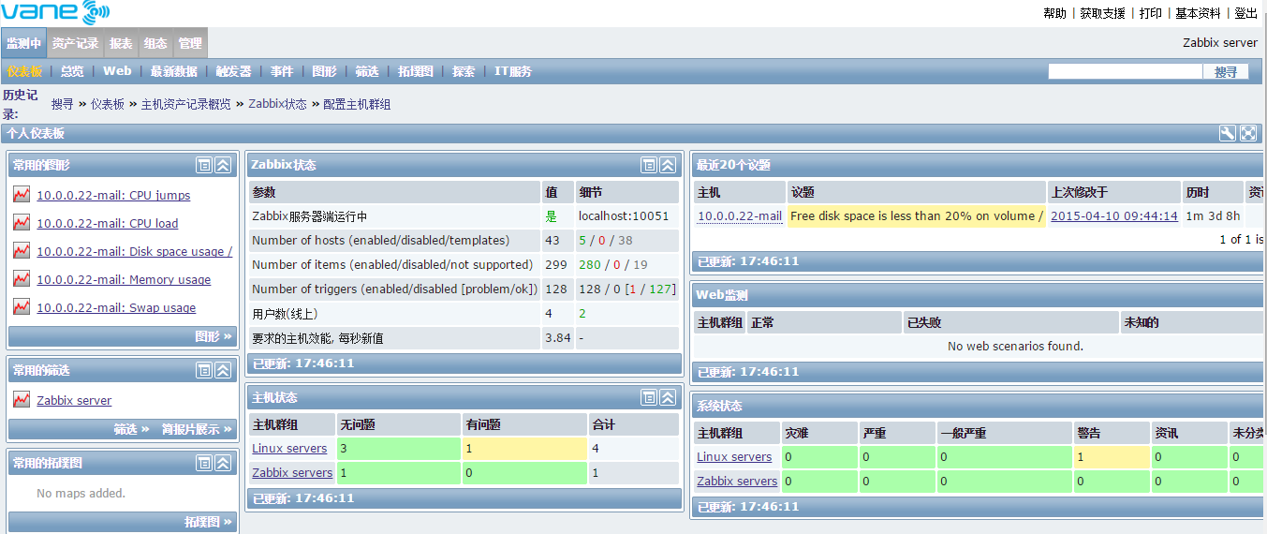Click the fullscreen icon on dashboard header
Viewport: 1267px width, 534px height.
(x=1248, y=133)
